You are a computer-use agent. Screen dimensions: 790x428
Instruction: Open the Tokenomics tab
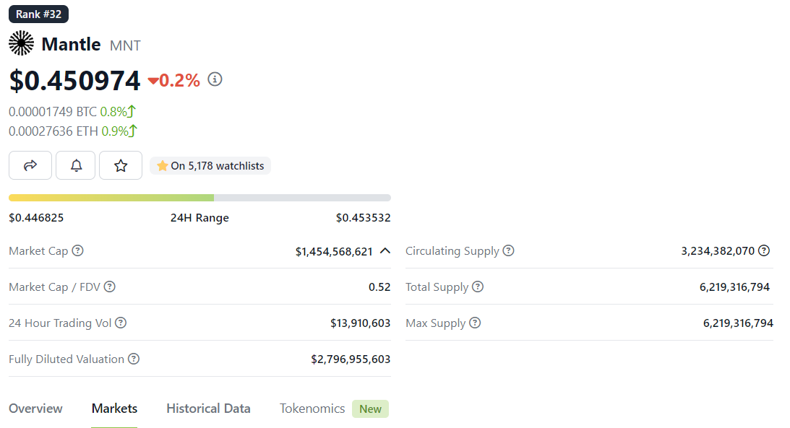point(312,409)
